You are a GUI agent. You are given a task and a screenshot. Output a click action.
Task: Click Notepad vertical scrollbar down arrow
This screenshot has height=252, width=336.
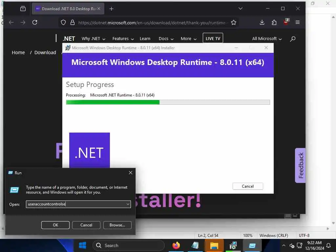pyautogui.click(x=333, y=223)
